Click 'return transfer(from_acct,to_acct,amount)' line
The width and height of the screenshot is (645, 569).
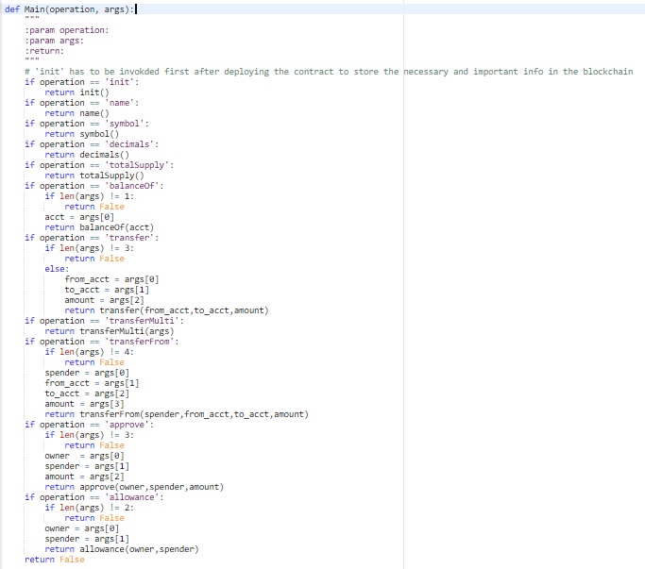(x=166, y=310)
